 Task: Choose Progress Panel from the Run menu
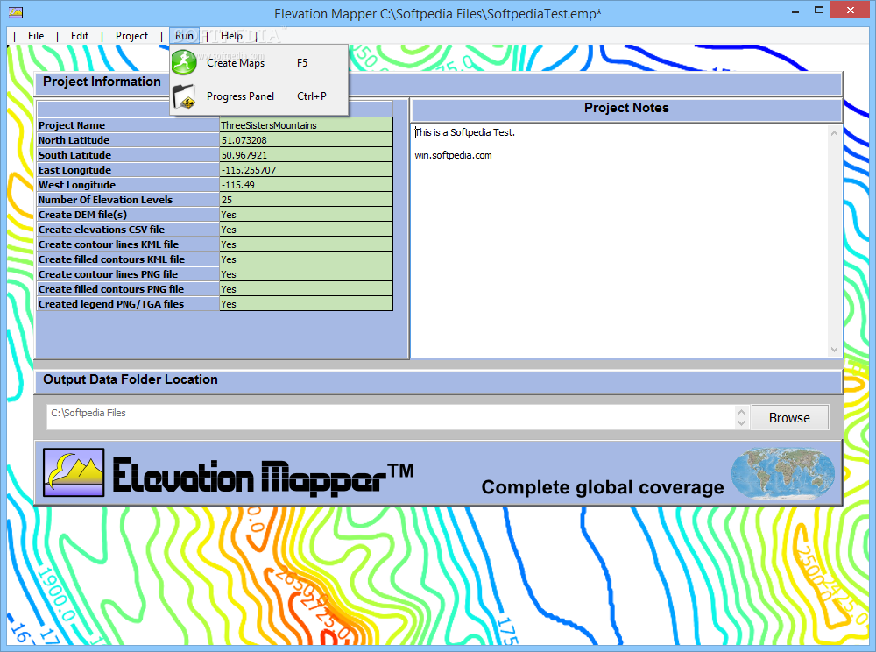tap(258, 96)
